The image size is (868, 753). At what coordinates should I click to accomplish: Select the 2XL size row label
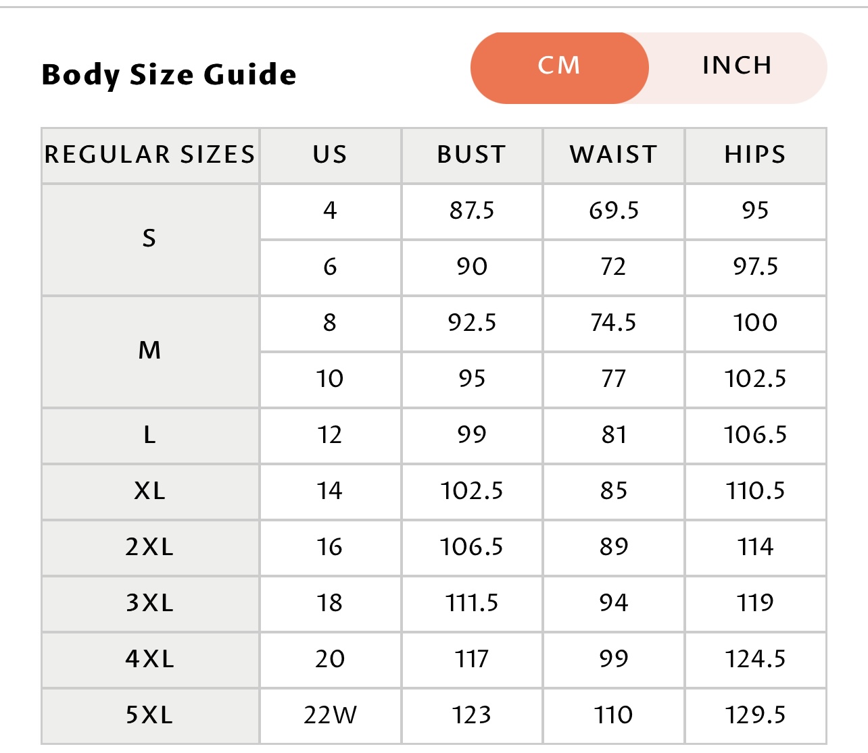[150, 548]
